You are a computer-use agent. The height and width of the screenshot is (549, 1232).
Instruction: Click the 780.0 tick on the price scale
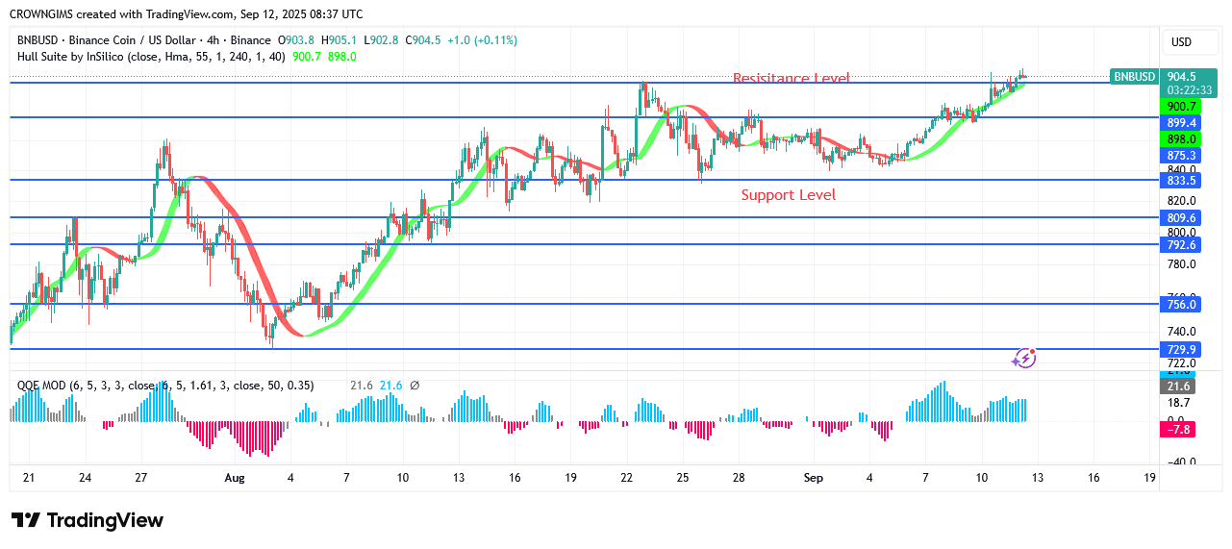point(1181,264)
